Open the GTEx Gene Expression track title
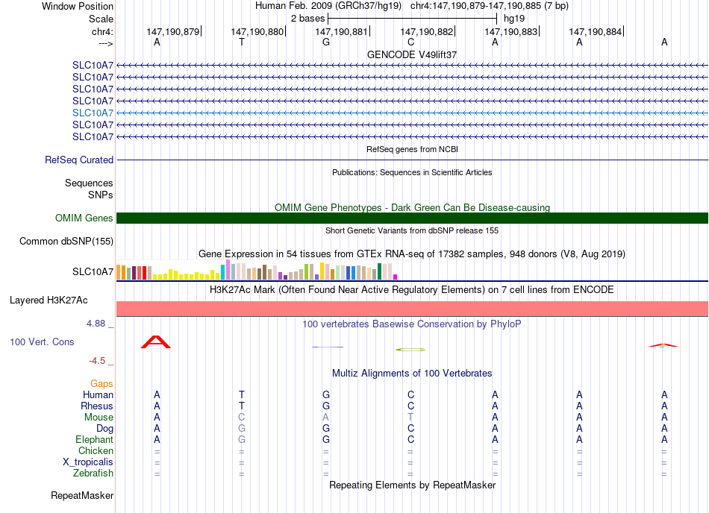Viewport: 709px width, 513px height. (412, 254)
